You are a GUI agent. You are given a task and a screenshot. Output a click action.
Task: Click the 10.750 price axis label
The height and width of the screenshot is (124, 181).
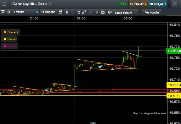[x=175, y=57]
